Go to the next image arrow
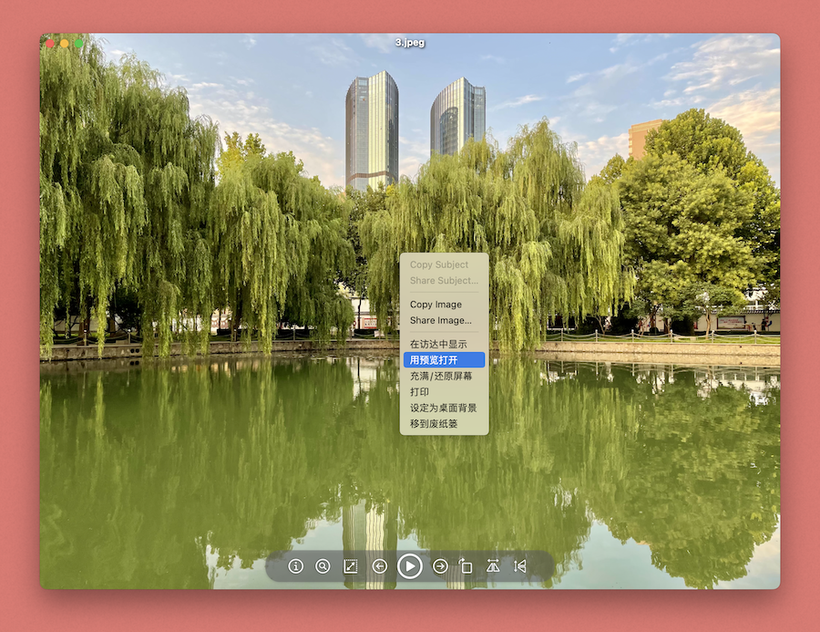820x632 pixels. [440, 566]
